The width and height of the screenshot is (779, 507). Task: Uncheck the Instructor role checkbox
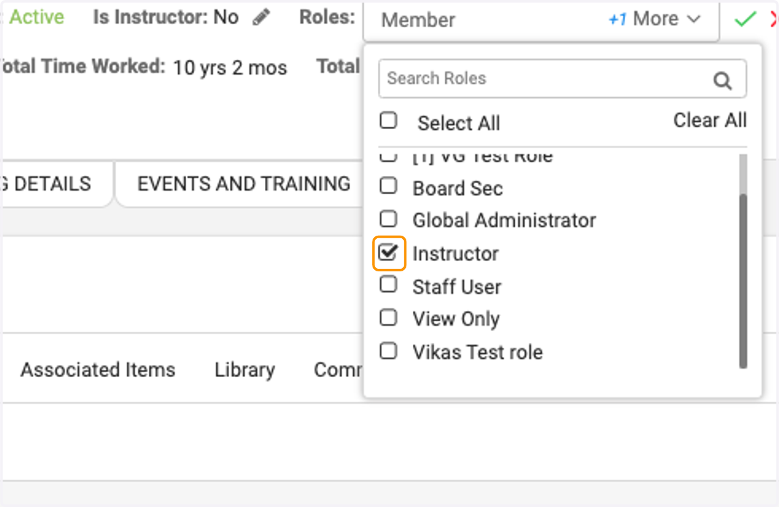pyautogui.click(x=389, y=253)
